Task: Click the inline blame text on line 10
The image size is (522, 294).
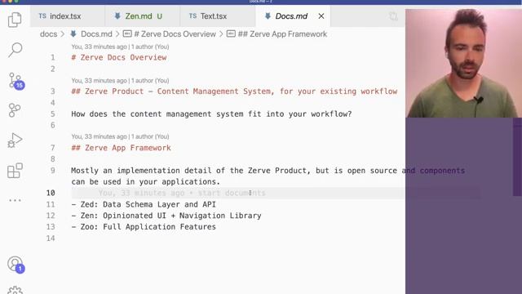Action: point(182,193)
